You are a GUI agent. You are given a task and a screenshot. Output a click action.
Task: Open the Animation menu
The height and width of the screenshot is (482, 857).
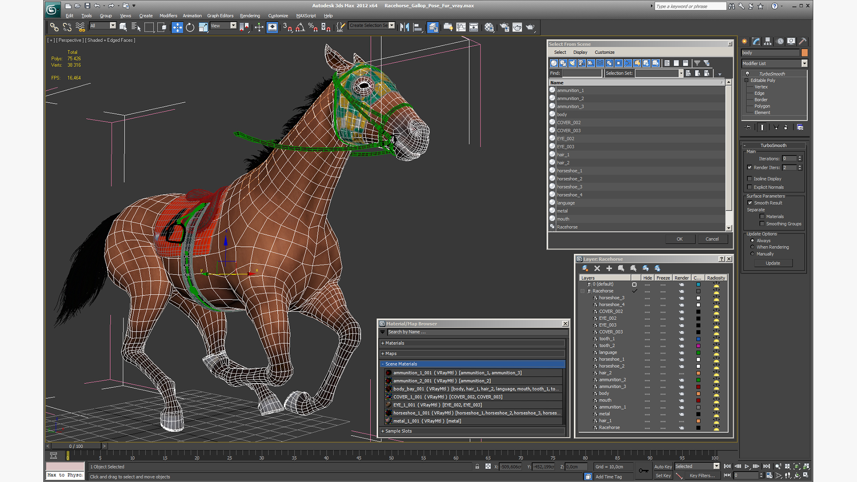[192, 16]
